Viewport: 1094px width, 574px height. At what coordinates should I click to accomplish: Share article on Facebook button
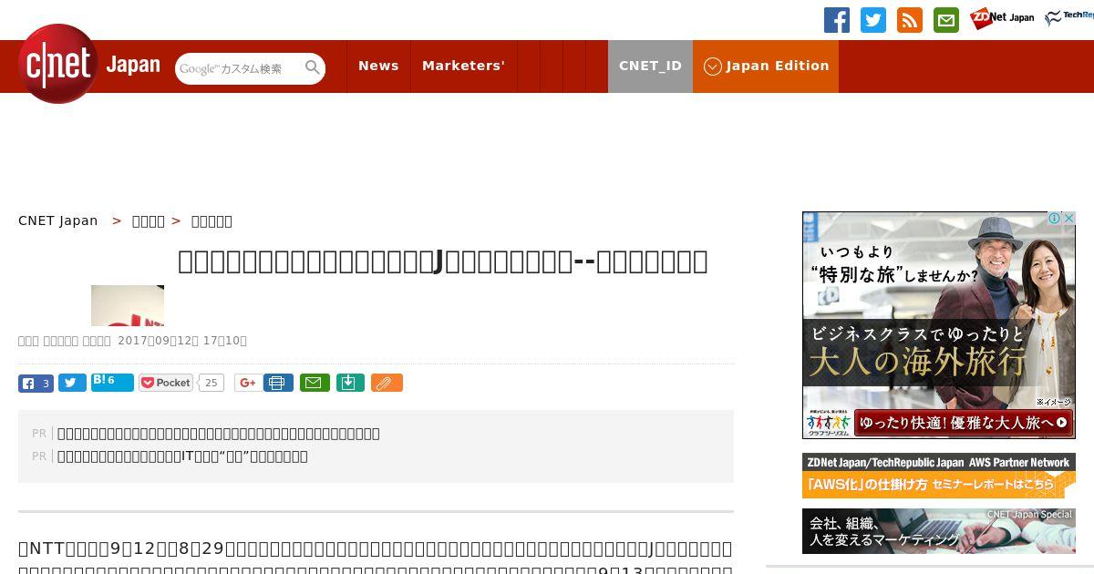coord(36,383)
